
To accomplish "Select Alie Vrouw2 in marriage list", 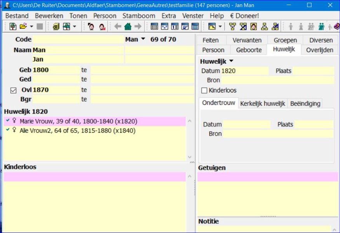I will 78,131.
